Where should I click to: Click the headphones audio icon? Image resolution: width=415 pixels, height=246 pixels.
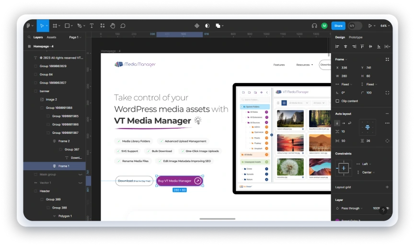(x=314, y=26)
